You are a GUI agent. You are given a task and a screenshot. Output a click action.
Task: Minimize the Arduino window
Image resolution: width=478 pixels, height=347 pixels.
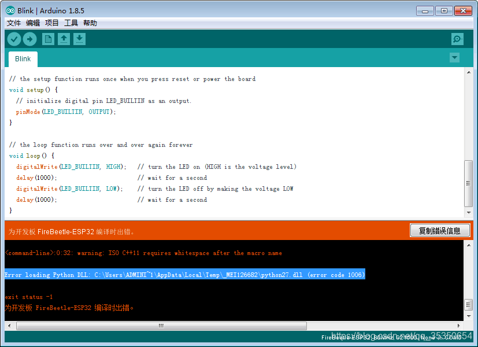pos(425,11)
